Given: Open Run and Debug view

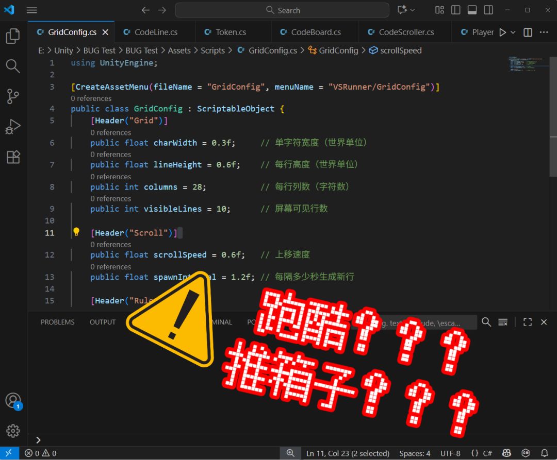Looking at the screenshot, I should [13, 127].
